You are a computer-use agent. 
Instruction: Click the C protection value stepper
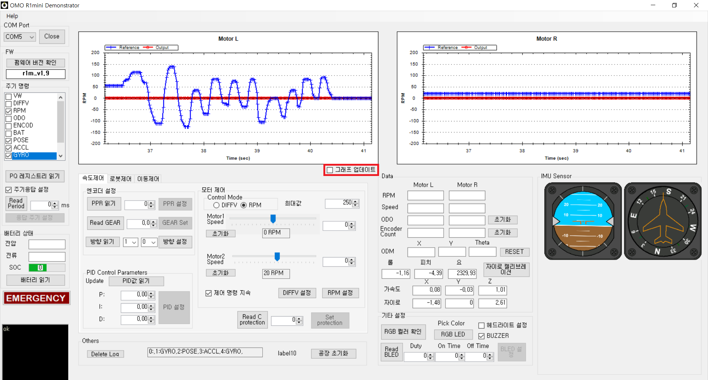tap(299, 321)
